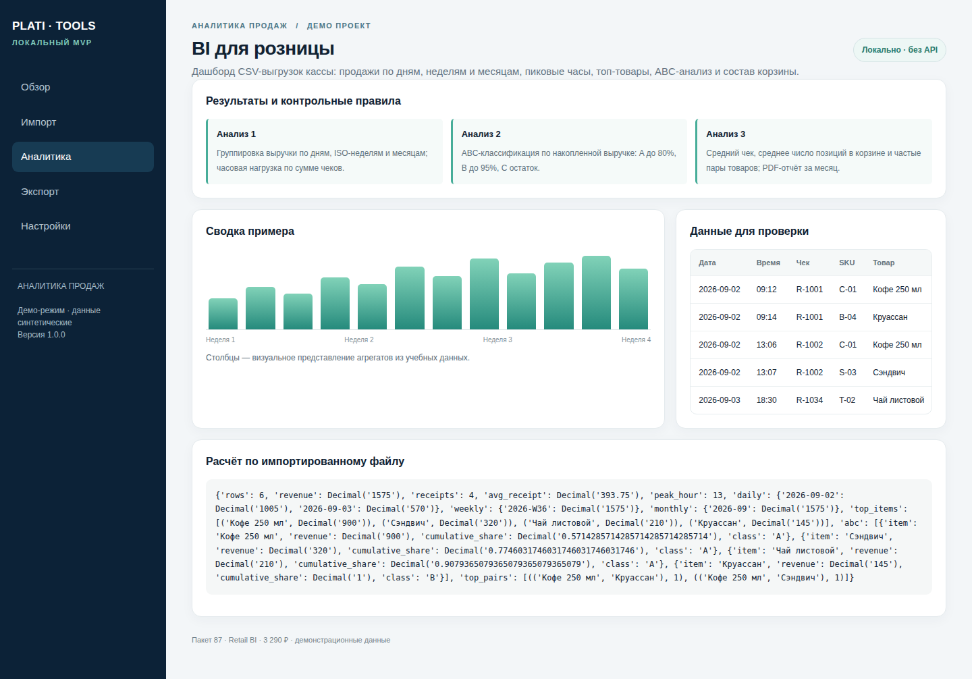Image resolution: width=972 pixels, height=679 pixels.
Task: Select the 13:07 time cell
Action: (767, 373)
